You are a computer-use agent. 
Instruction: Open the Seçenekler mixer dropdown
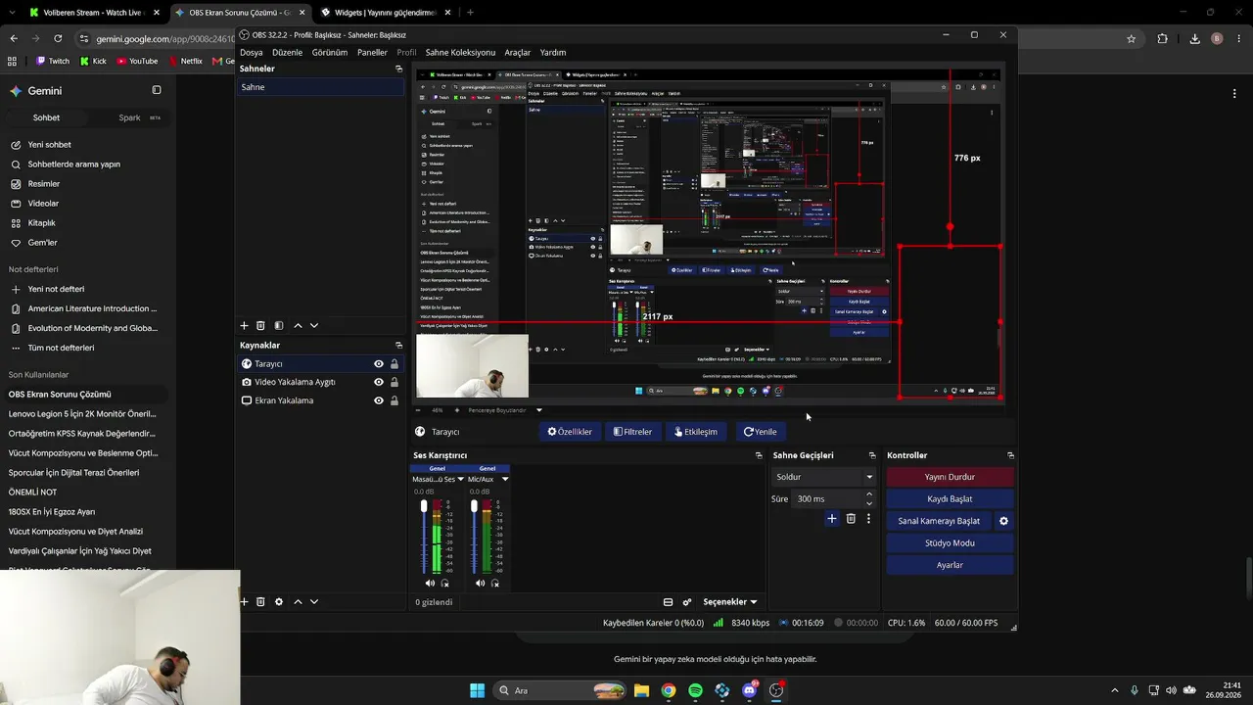point(730,602)
